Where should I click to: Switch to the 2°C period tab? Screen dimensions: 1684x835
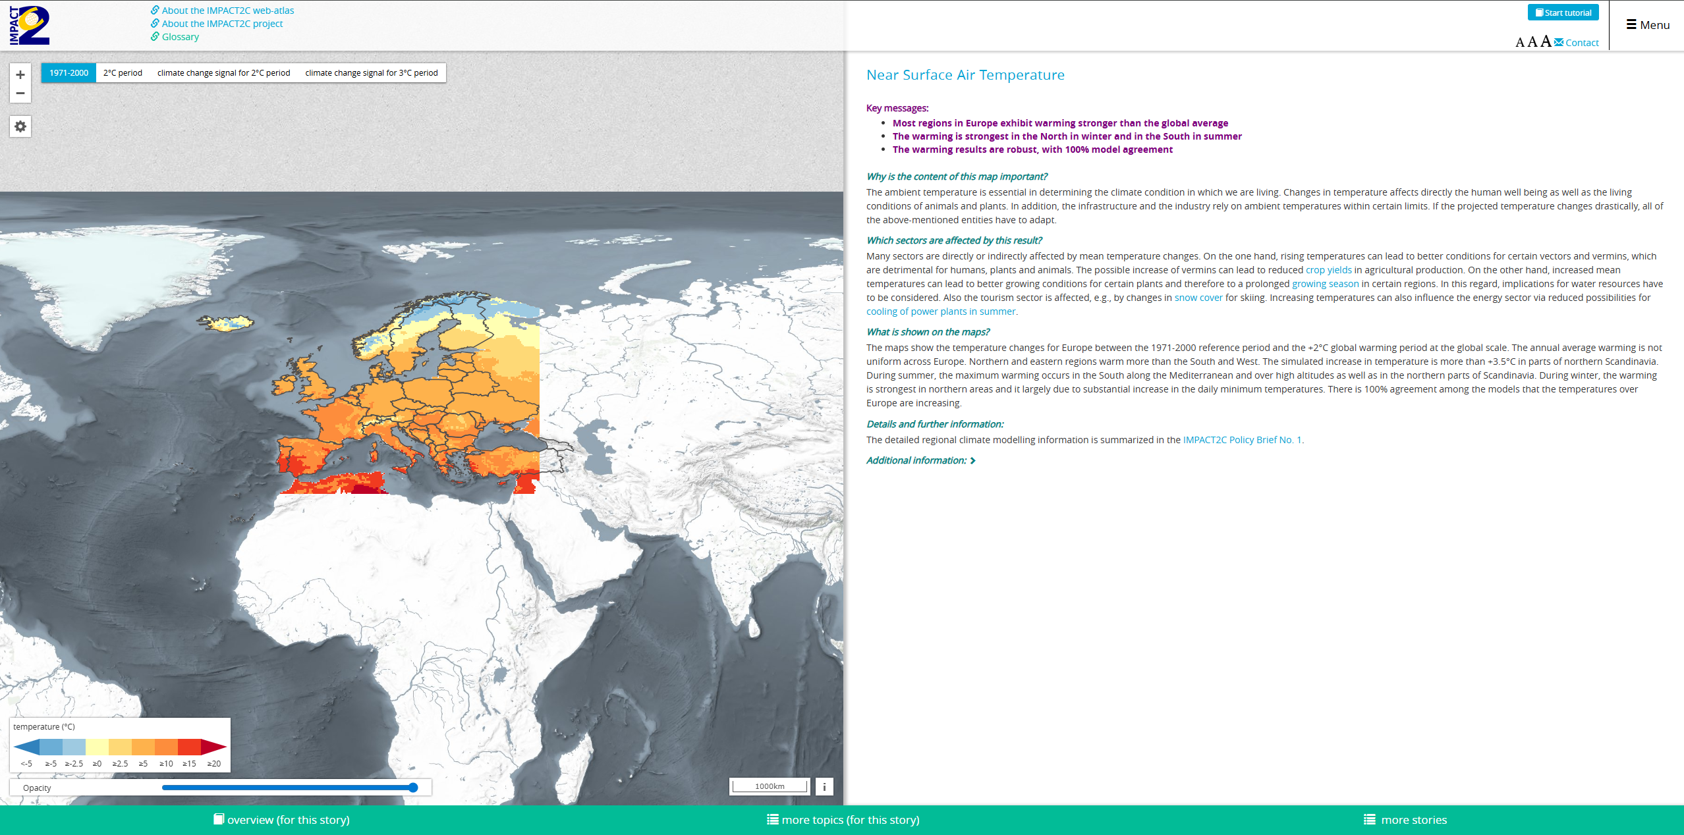[x=123, y=73]
